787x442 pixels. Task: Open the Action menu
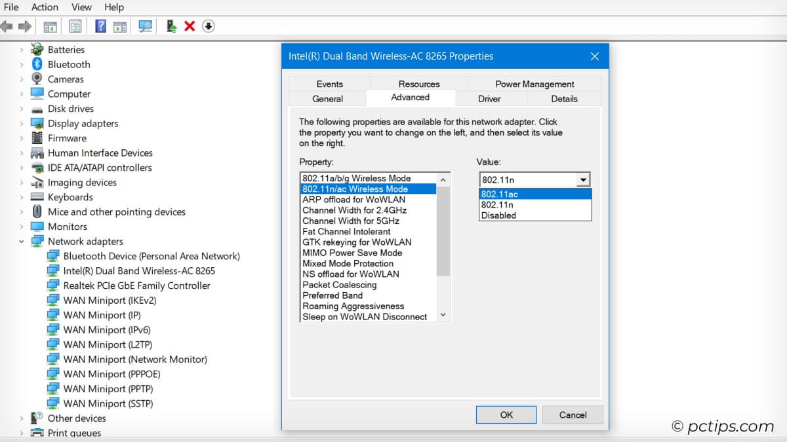tap(45, 7)
